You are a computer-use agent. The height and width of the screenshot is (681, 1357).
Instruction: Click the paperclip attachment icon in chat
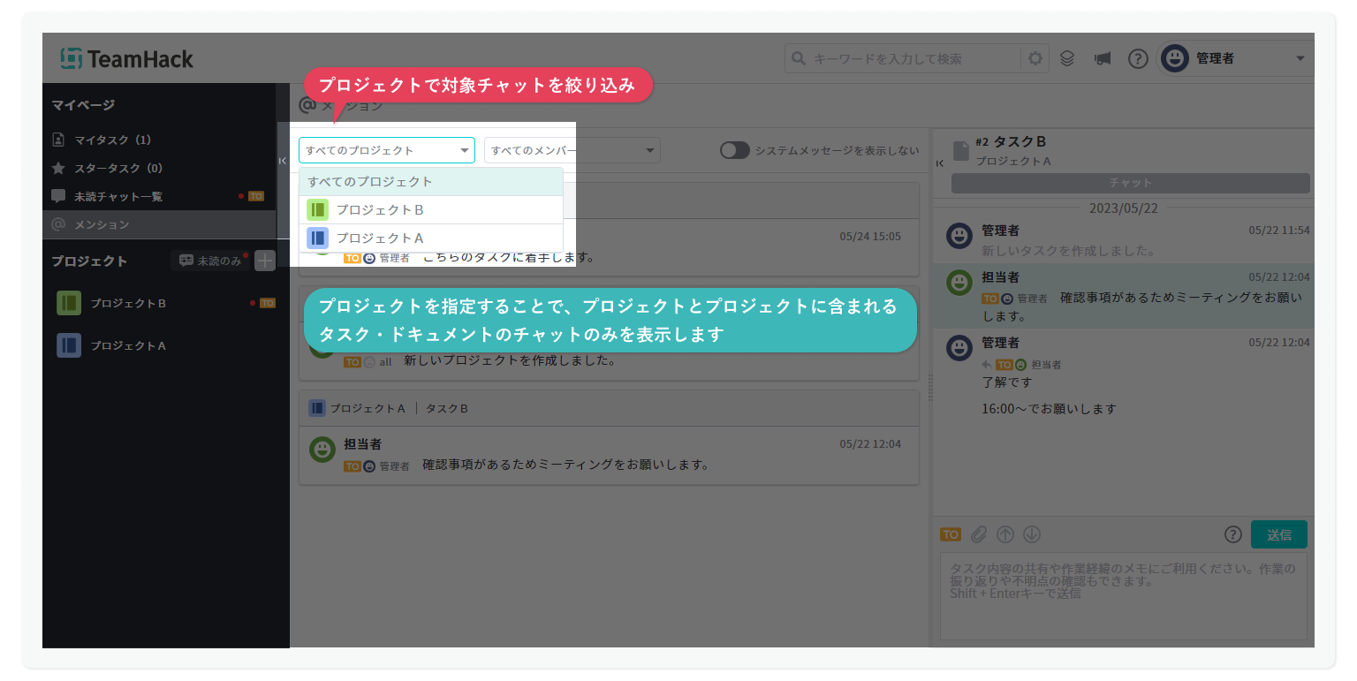point(978,534)
